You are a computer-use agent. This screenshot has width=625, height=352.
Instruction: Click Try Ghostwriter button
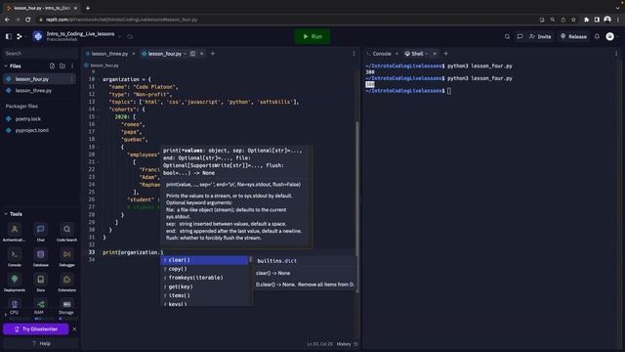tap(36, 330)
